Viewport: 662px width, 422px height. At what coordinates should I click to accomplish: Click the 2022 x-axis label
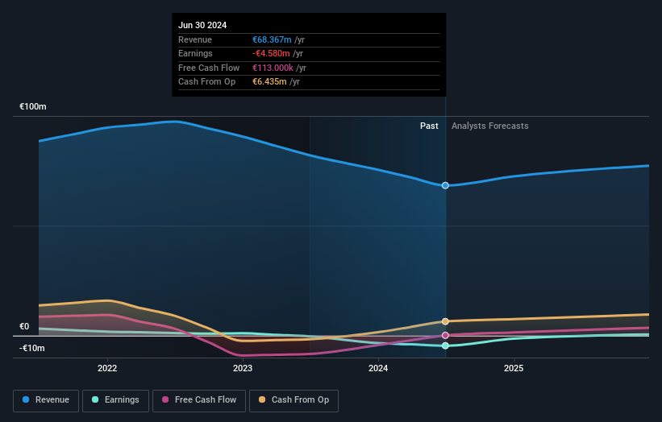107,368
